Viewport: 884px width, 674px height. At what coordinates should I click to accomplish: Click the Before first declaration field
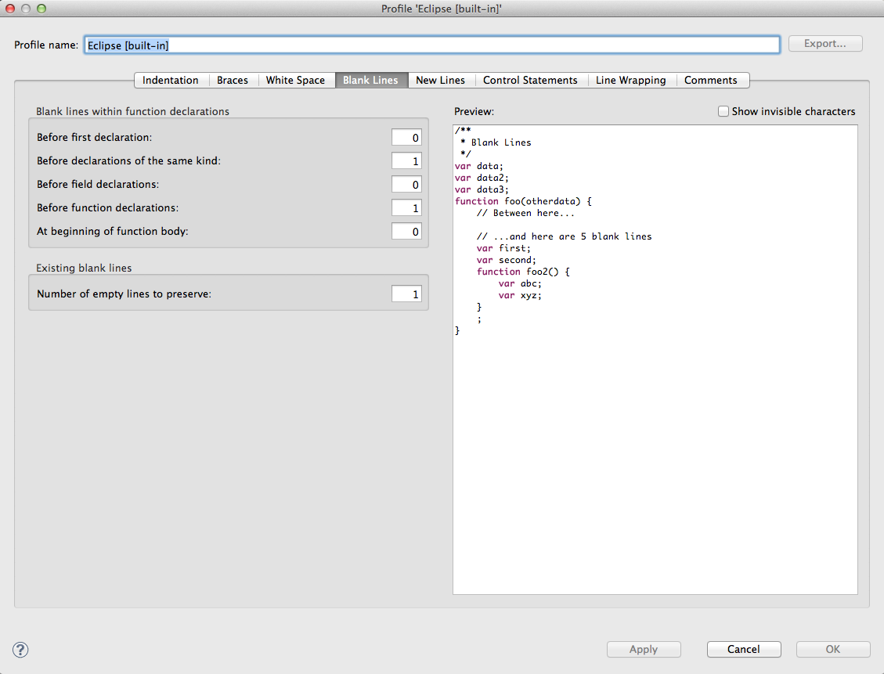click(406, 138)
